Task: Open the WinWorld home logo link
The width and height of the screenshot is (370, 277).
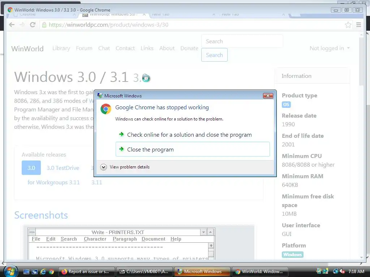Action: click(27, 49)
